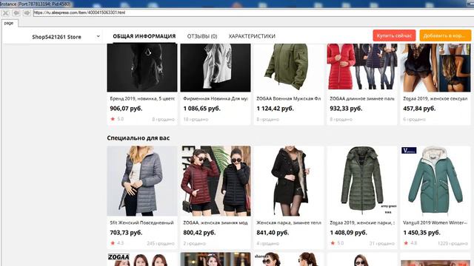Click the star rating on the 1 408,09 руб. item
The width and height of the screenshot is (474, 266).
point(337,243)
